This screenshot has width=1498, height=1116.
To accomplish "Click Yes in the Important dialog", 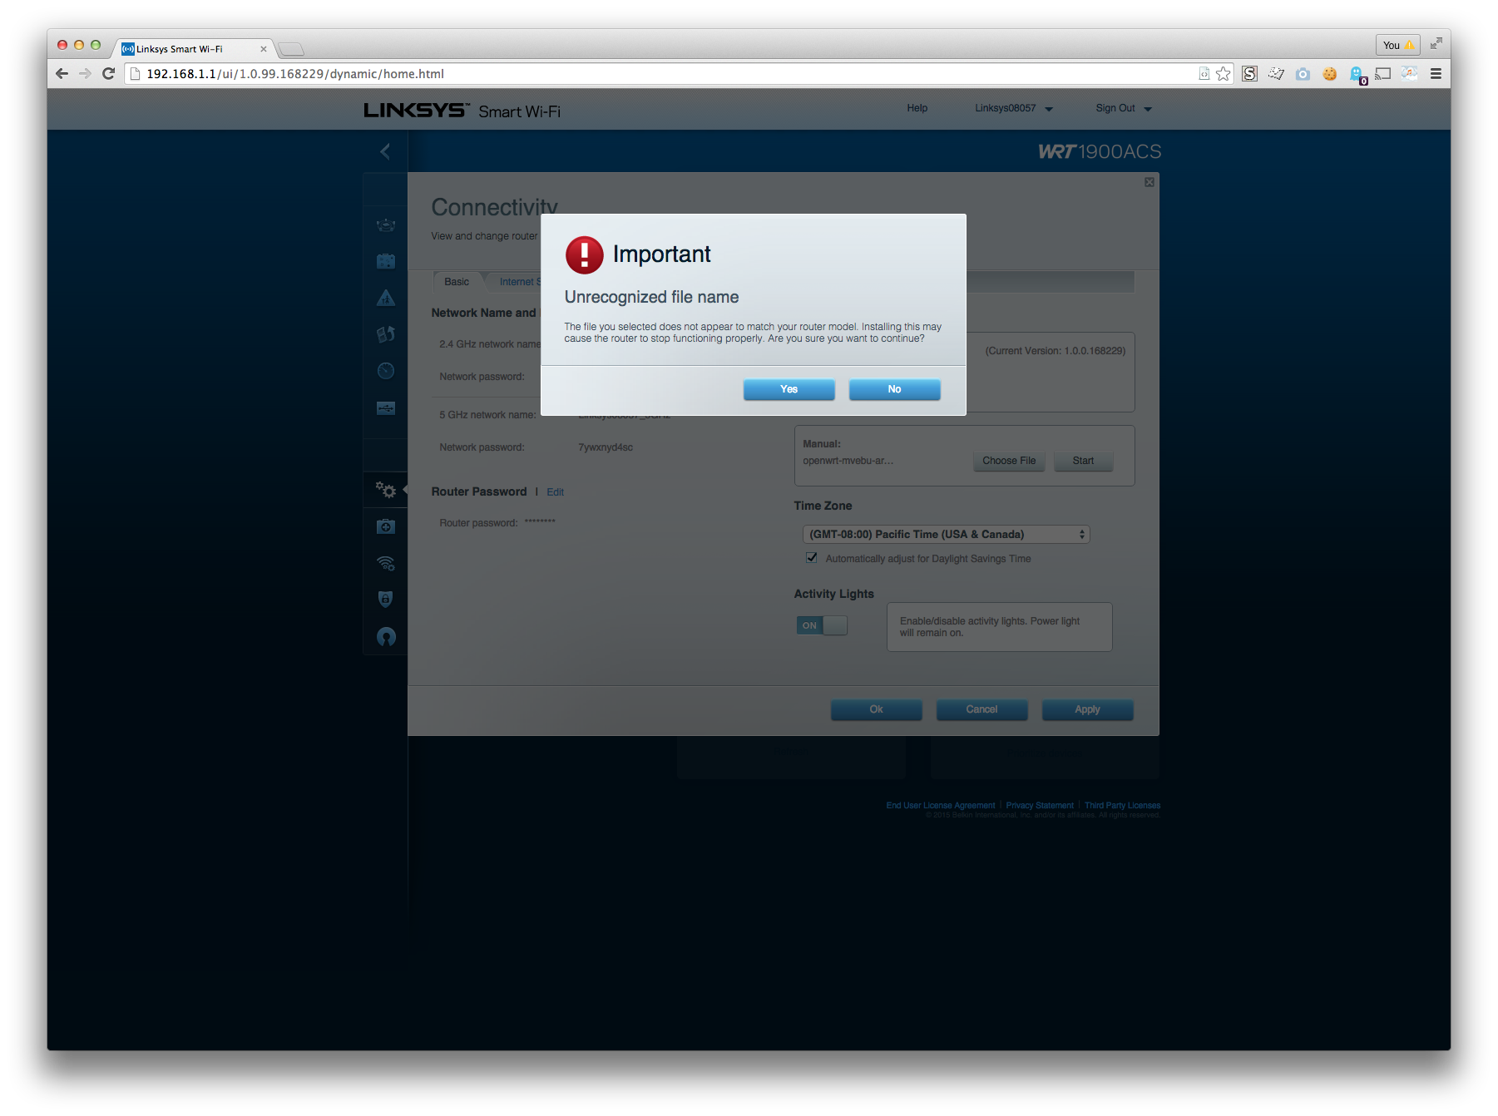I will point(789,389).
